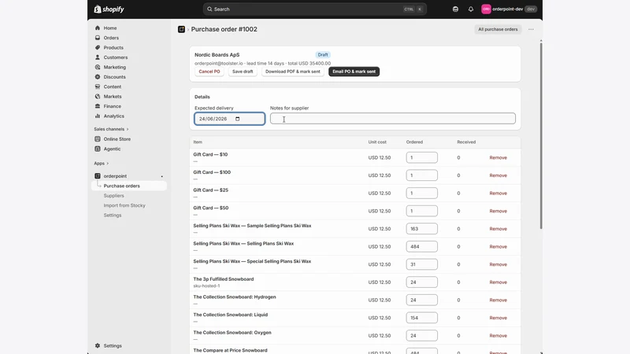630x354 pixels.
Task: Click the Discounts icon in sidebar
Action: click(x=97, y=76)
